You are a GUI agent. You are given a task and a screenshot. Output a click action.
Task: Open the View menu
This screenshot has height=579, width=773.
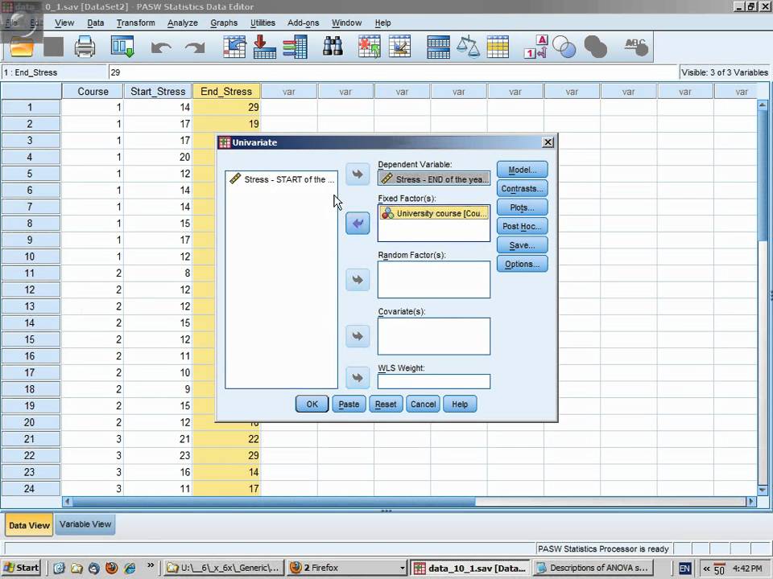[64, 23]
